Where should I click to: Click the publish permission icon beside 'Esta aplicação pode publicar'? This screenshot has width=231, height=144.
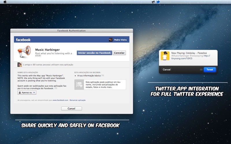click(79, 85)
